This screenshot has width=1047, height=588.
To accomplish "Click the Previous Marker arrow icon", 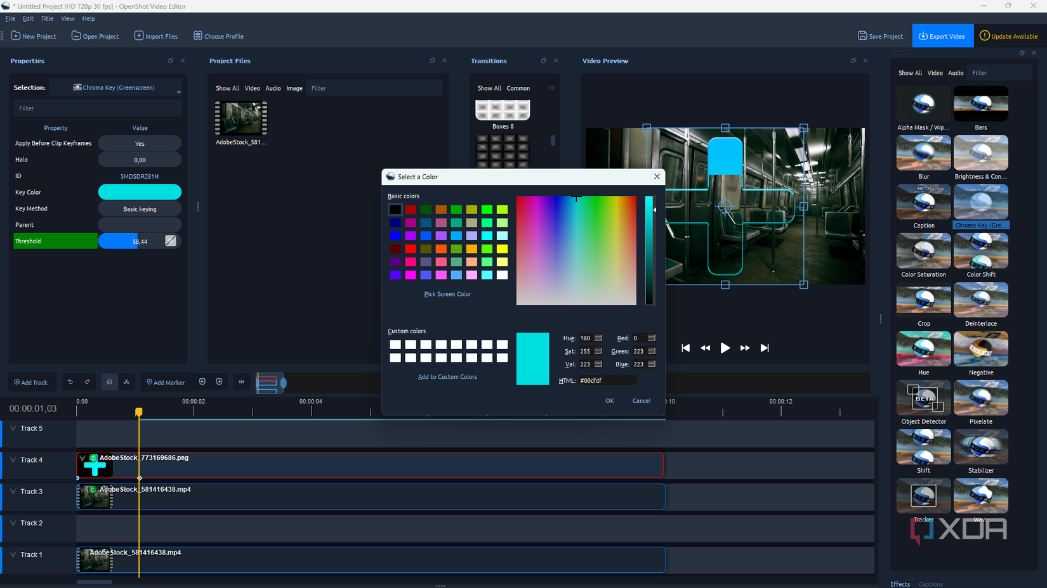I will [202, 382].
